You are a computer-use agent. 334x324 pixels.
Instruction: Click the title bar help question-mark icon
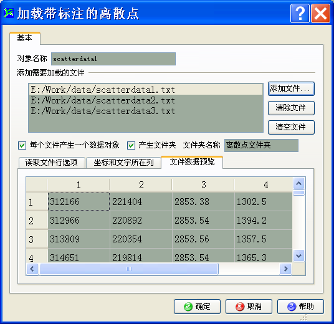pos(300,14)
